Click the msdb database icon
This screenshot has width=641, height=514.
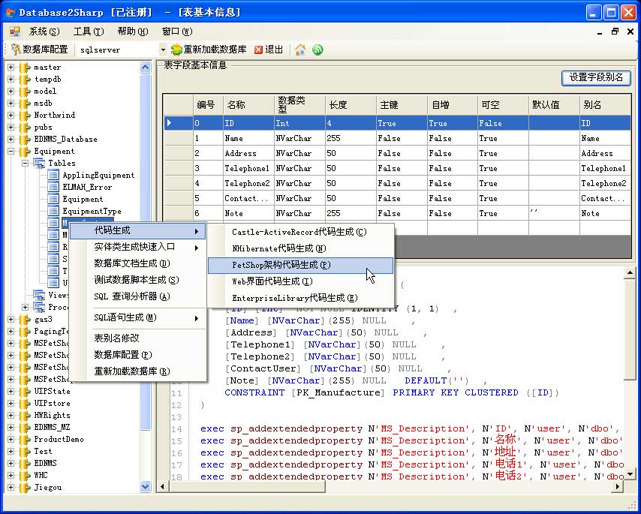(x=26, y=103)
